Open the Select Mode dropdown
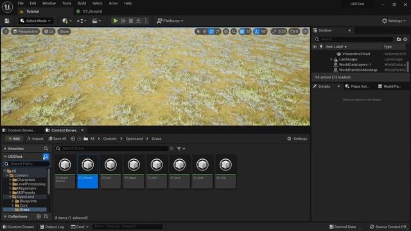This screenshot has height=231, width=411. (36, 21)
